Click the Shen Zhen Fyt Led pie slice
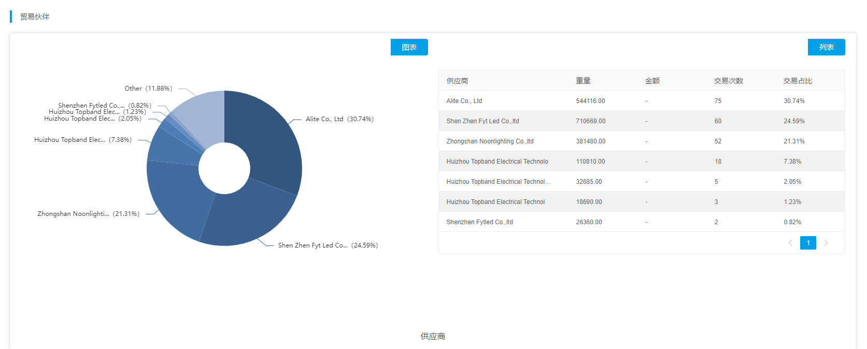Viewport: 867px width, 349px height. (x=244, y=217)
